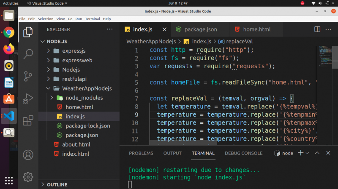Open Ubuntu Software from the dock

point(9,99)
